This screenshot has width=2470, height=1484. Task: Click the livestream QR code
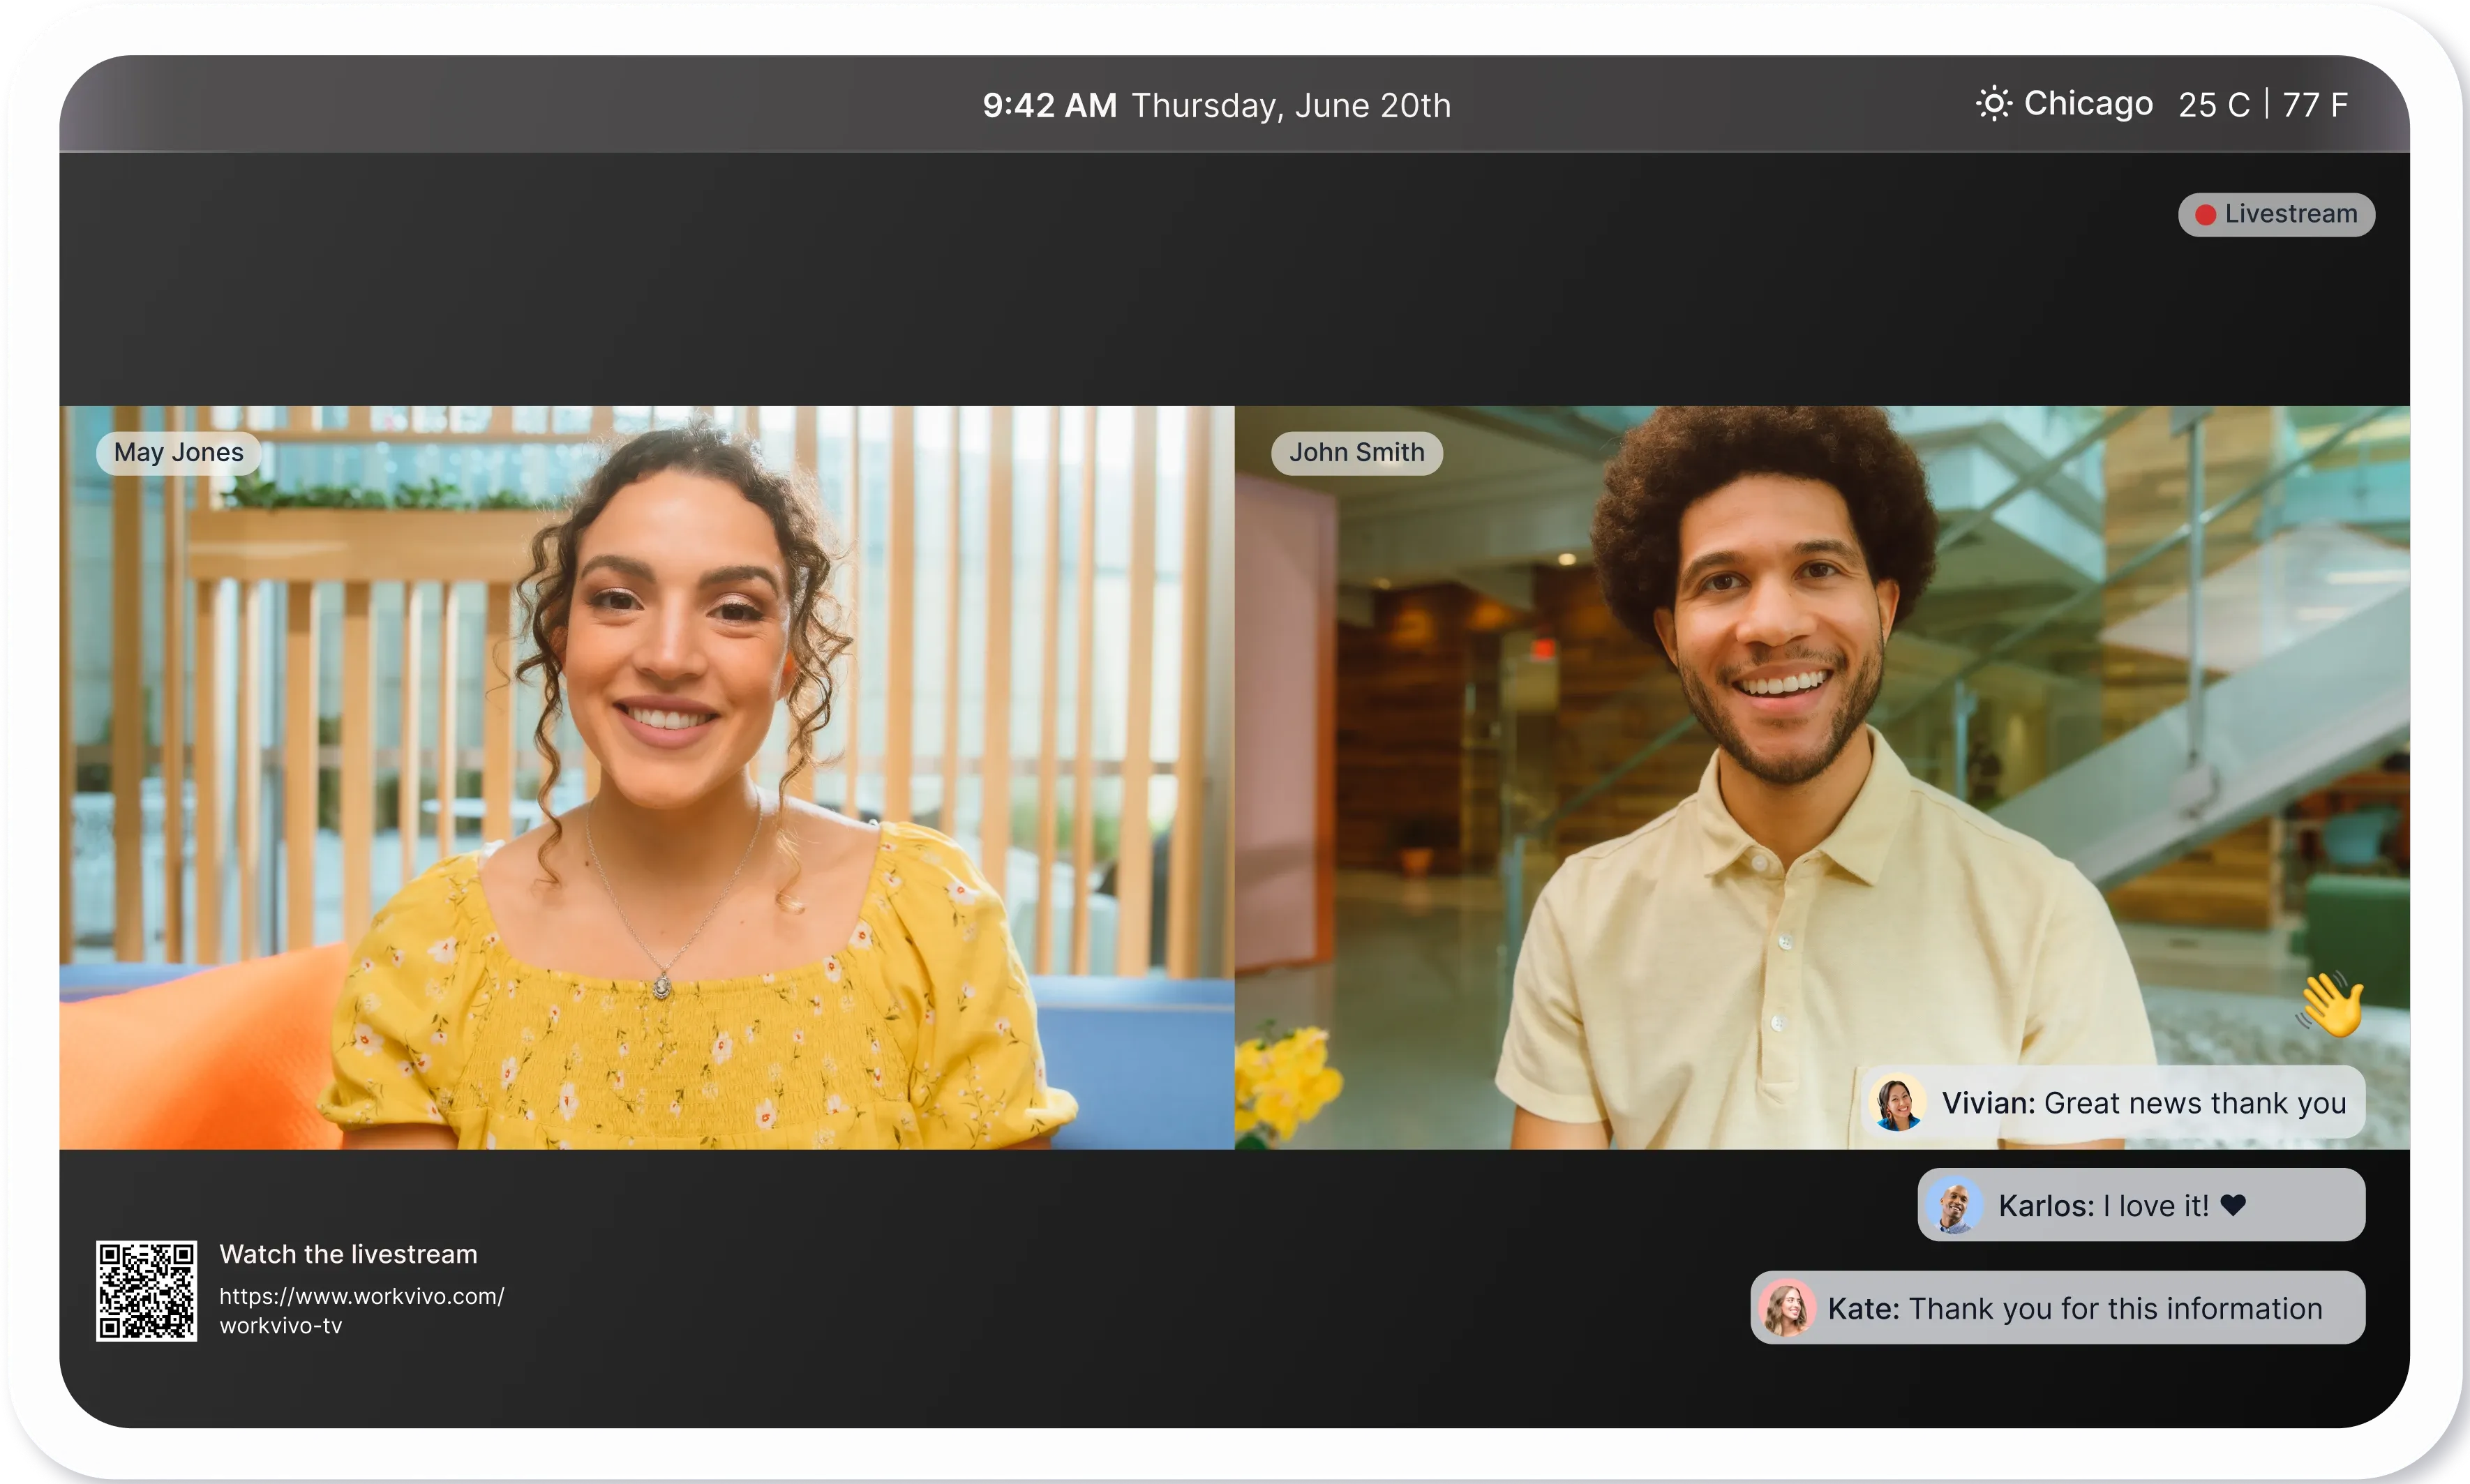(x=147, y=1291)
